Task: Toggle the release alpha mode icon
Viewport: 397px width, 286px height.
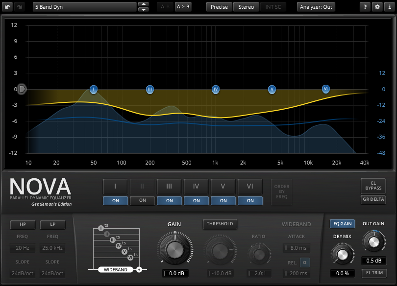Action: [x=304, y=262]
